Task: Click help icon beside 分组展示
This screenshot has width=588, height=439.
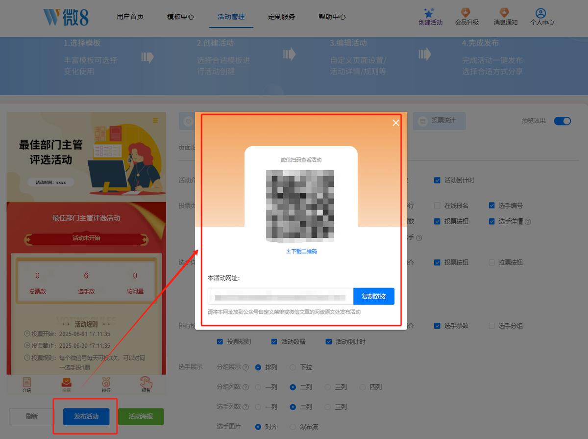Action: click(245, 367)
